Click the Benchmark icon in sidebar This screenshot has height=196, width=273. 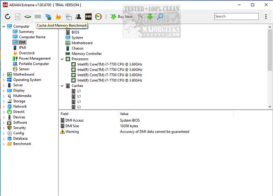pos(9,144)
